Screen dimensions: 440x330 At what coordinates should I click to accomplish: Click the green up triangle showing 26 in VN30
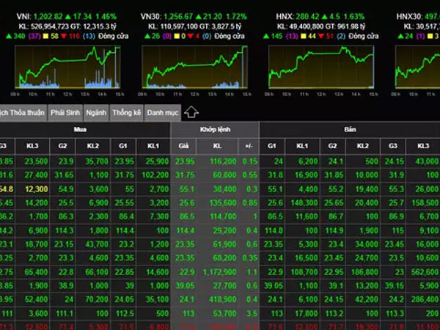(149, 35)
